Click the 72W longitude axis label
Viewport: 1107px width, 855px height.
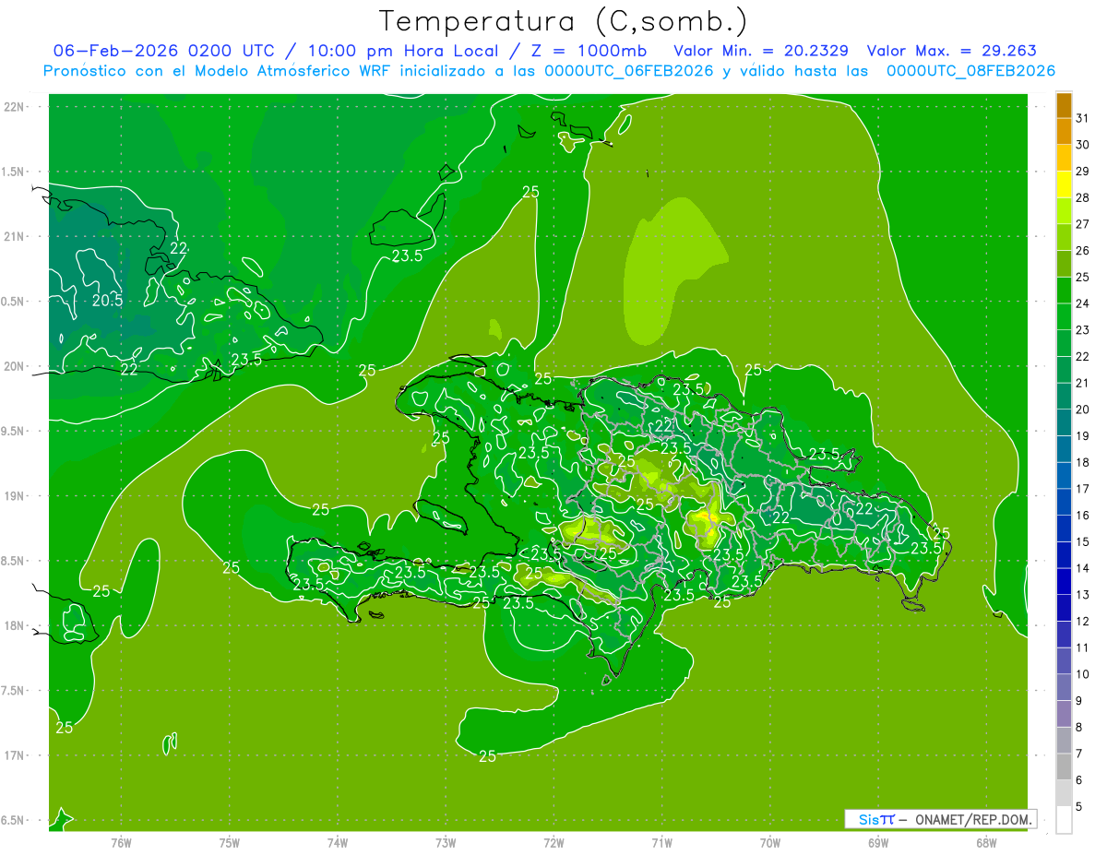(553, 843)
